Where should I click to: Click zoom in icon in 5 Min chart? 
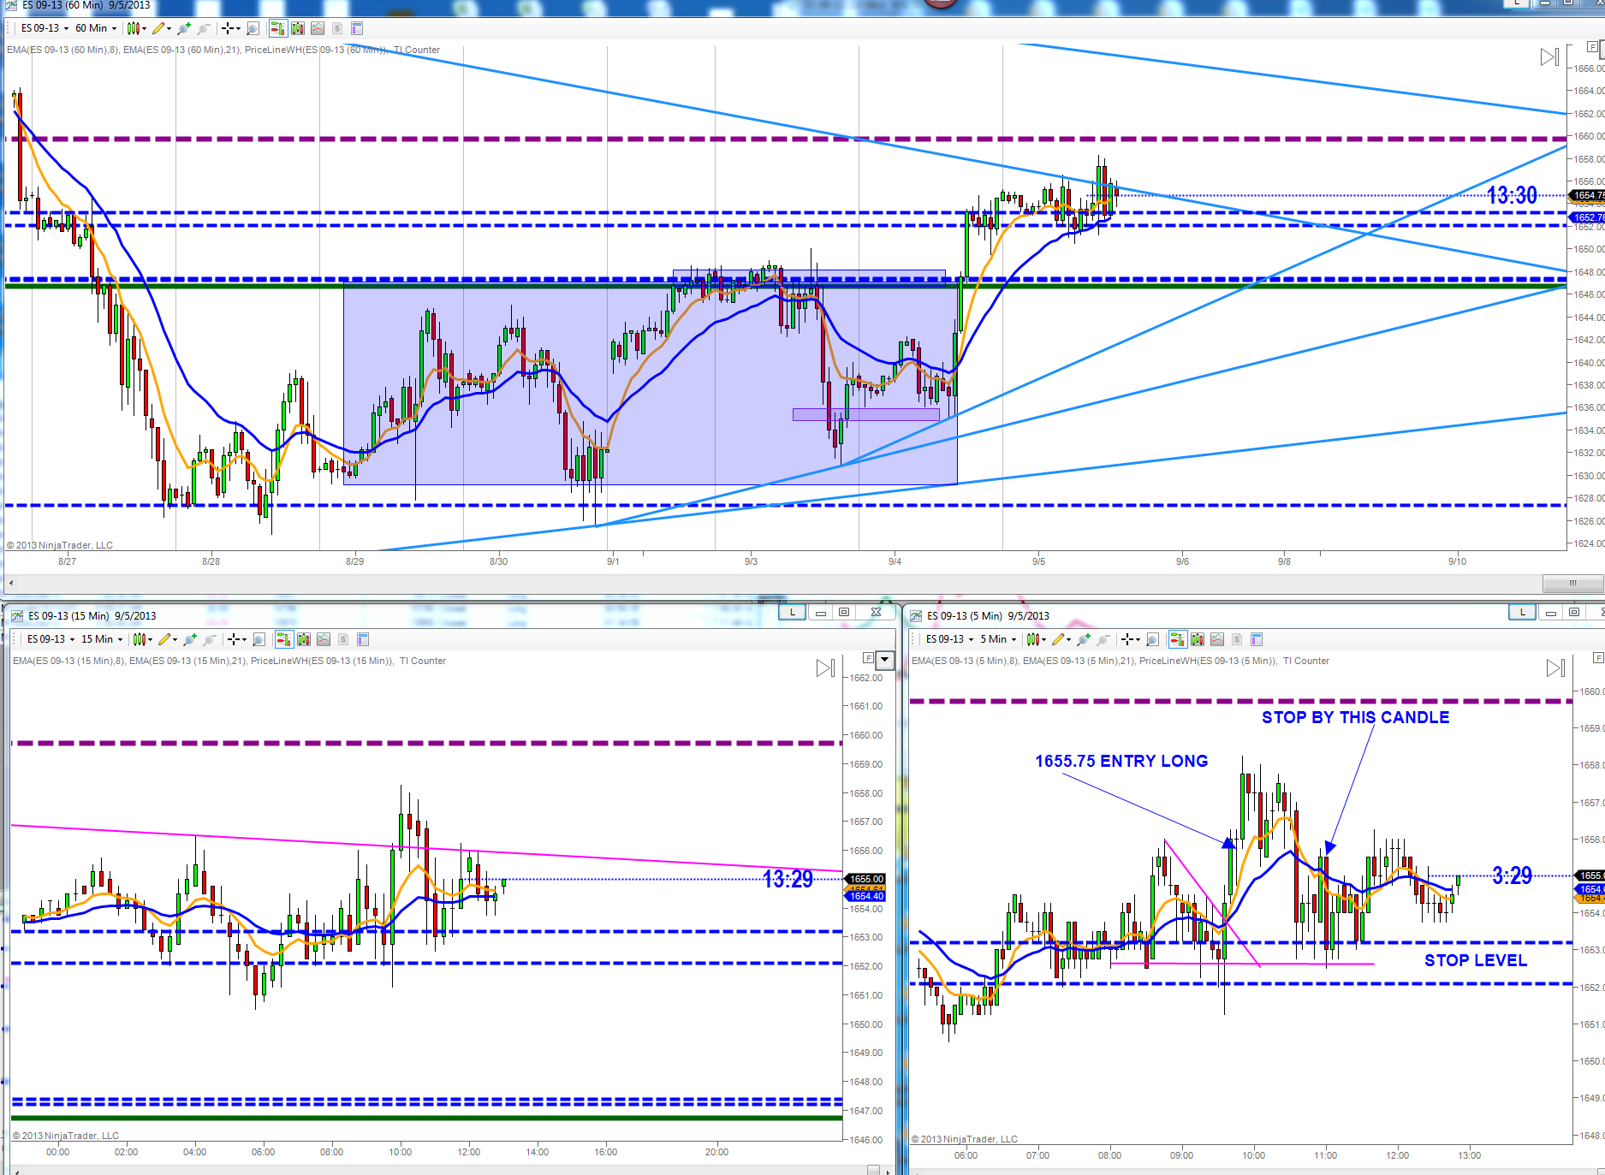pyautogui.click(x=1084, y=639)
